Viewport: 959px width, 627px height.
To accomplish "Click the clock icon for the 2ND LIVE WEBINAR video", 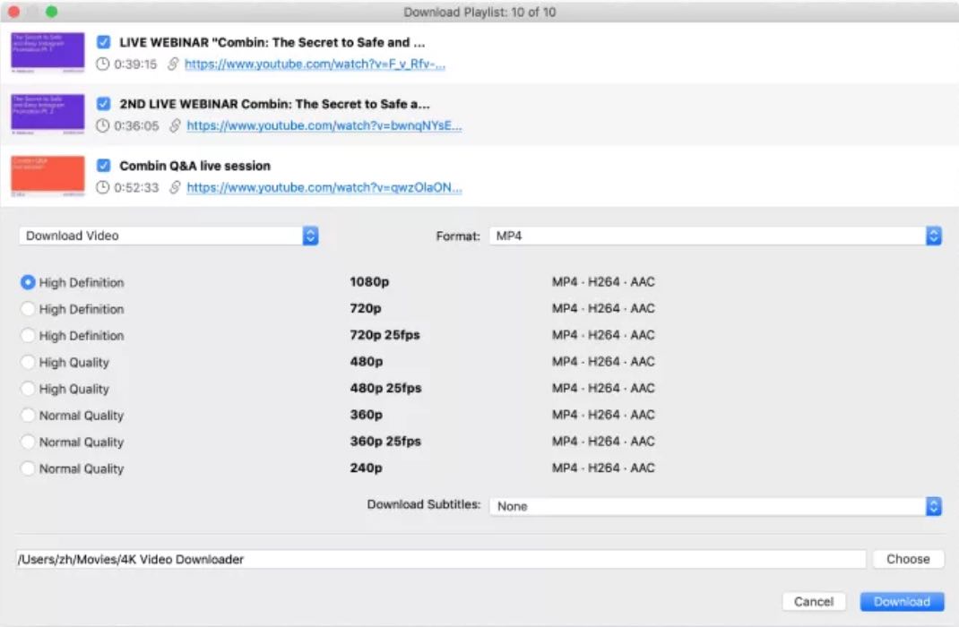I will click(102, 125).
